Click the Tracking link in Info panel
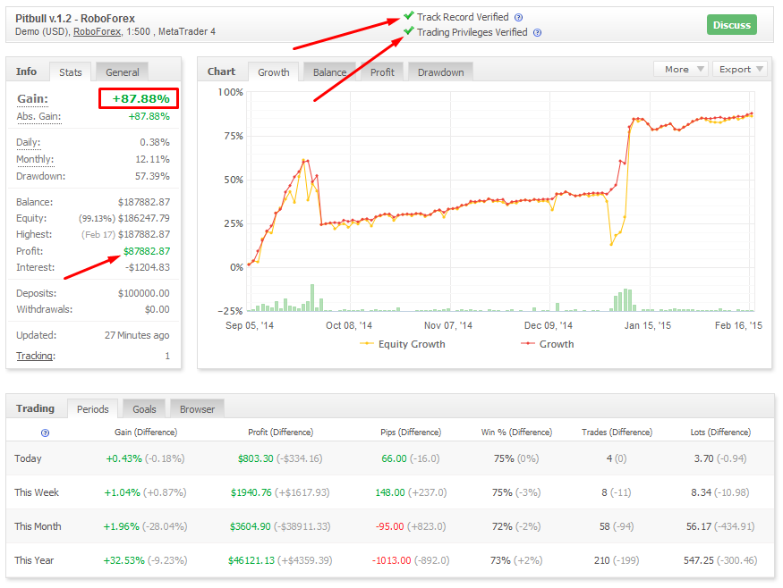Screen dimensions: 783x588 pos(35,356)
